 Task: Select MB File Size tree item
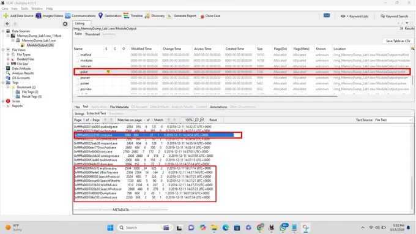pos(20,64)
